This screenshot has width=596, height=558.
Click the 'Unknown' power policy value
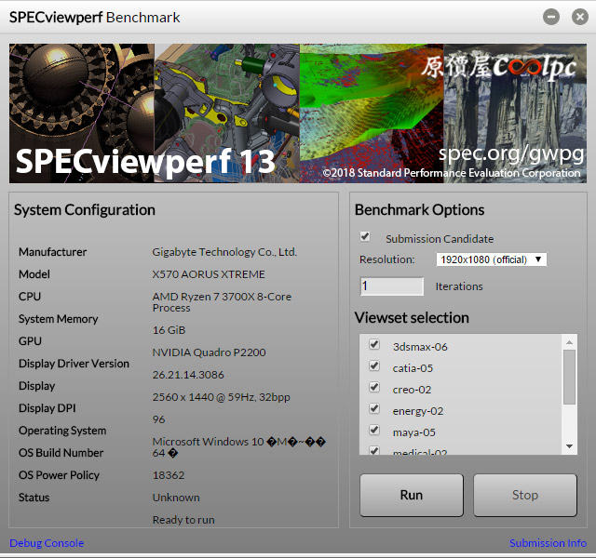(x=176, y=498)
